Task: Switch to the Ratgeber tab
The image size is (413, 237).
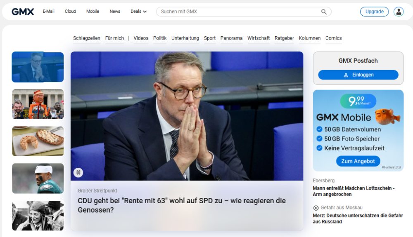Action: tap(284, 38)
